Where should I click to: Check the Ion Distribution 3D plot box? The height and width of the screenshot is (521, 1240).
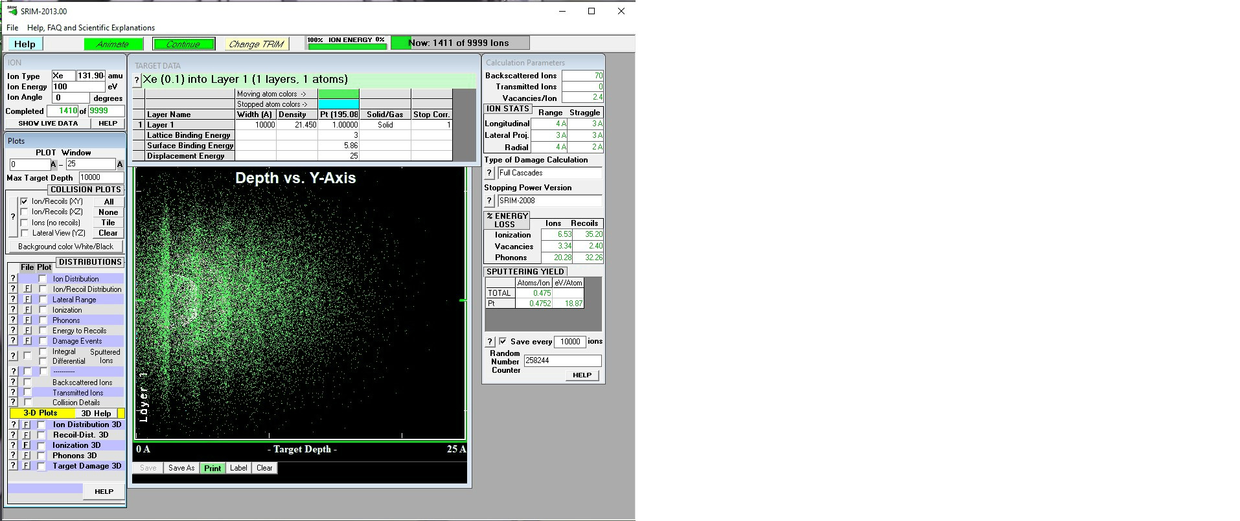point(41,425)
